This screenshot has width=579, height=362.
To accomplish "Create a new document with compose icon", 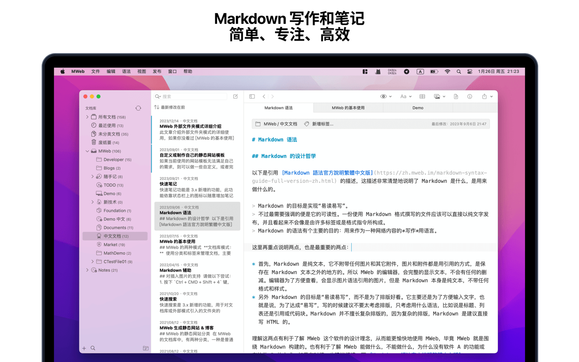I will click(x=235, y=96).
